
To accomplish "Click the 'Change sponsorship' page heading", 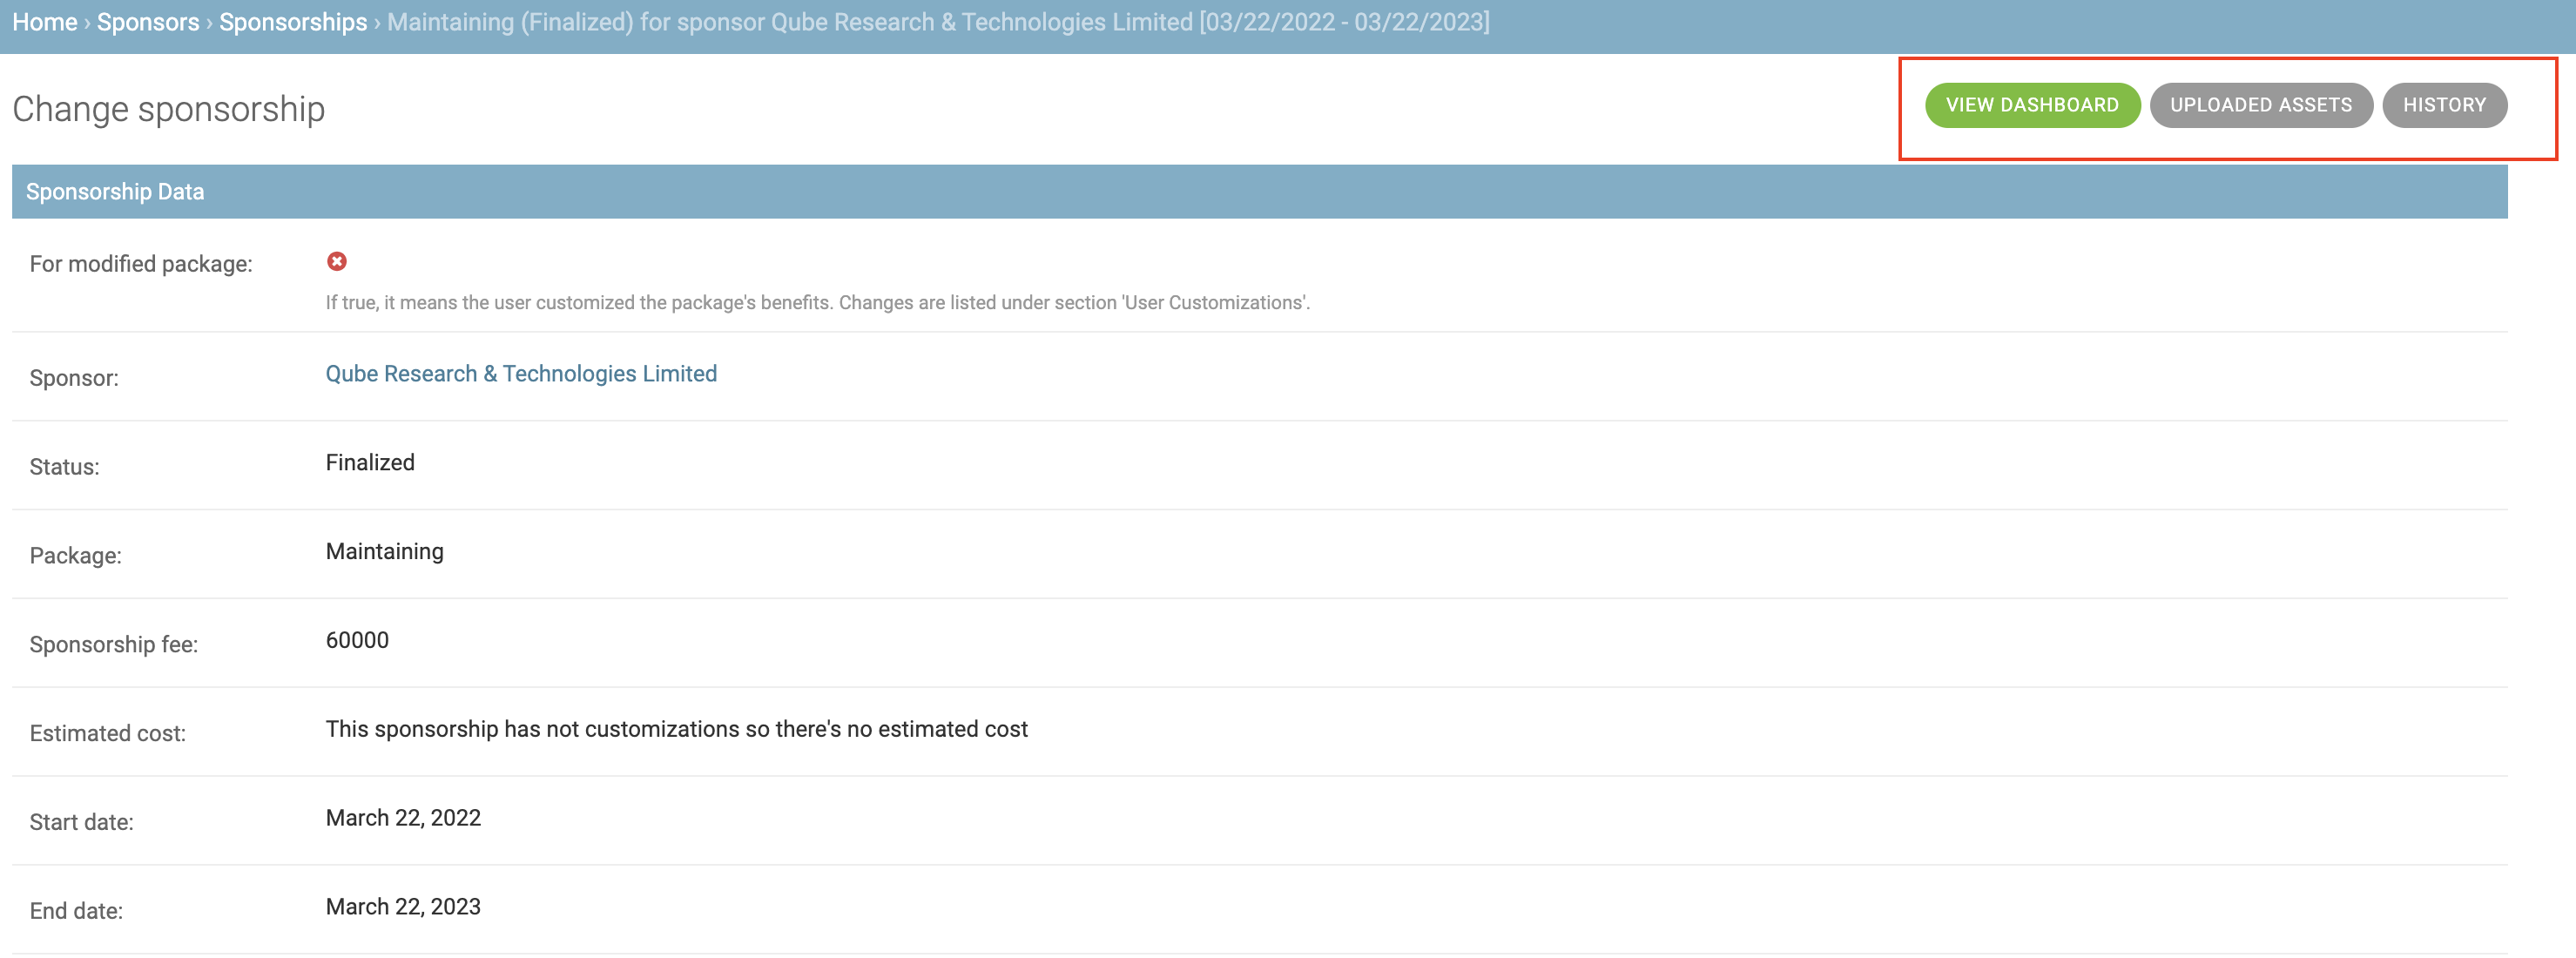I will point(167,108).
